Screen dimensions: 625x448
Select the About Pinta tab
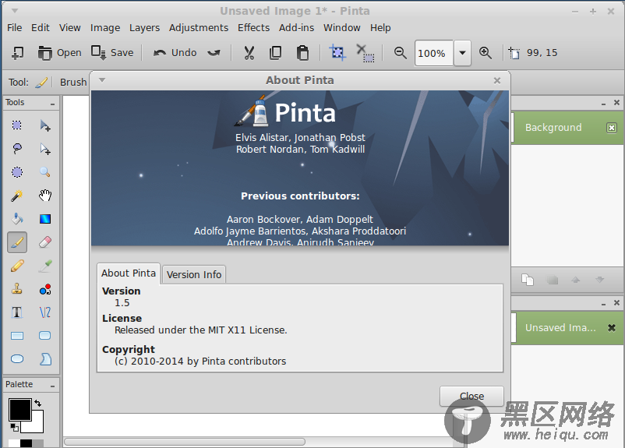129,273
